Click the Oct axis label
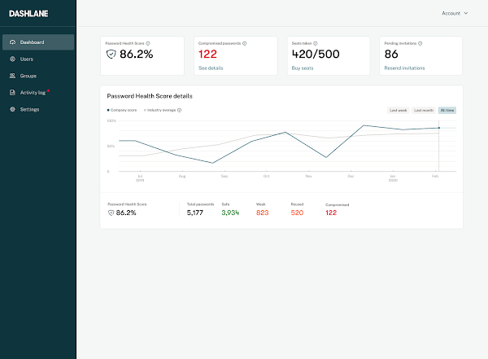 [267, 176]
